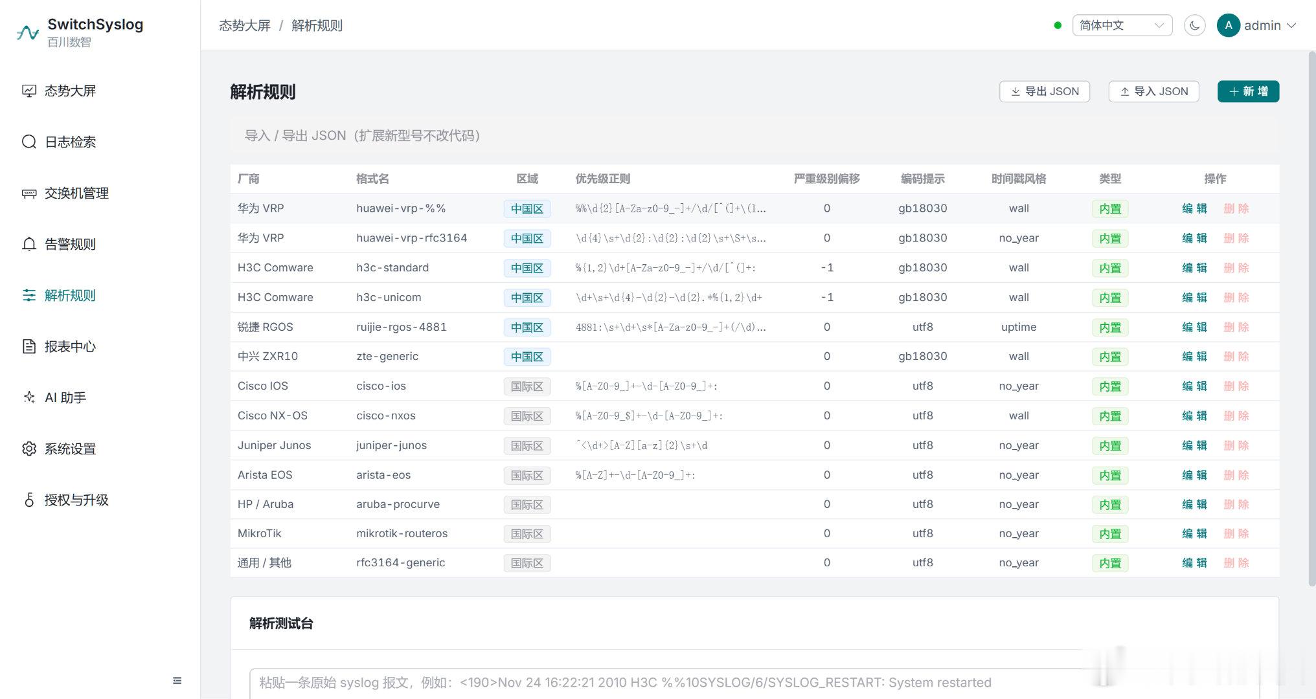Click the arista-eos format name cell
1316x699 pixels.
point(383,475)
